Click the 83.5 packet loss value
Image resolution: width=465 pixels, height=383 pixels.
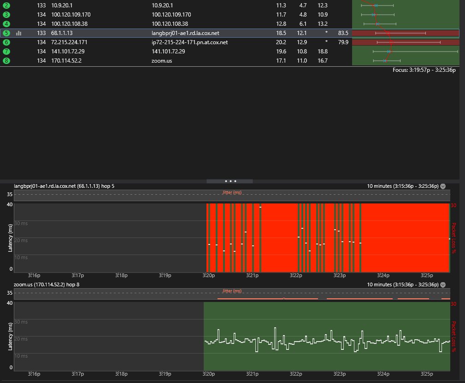click(343, 33)
